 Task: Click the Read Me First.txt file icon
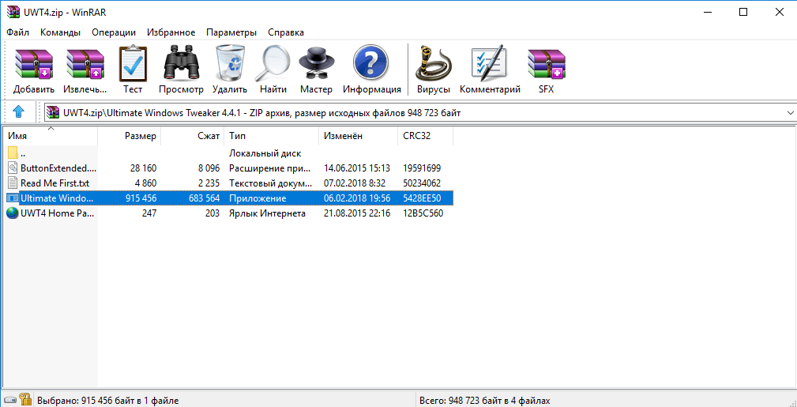tap(13, 183)
